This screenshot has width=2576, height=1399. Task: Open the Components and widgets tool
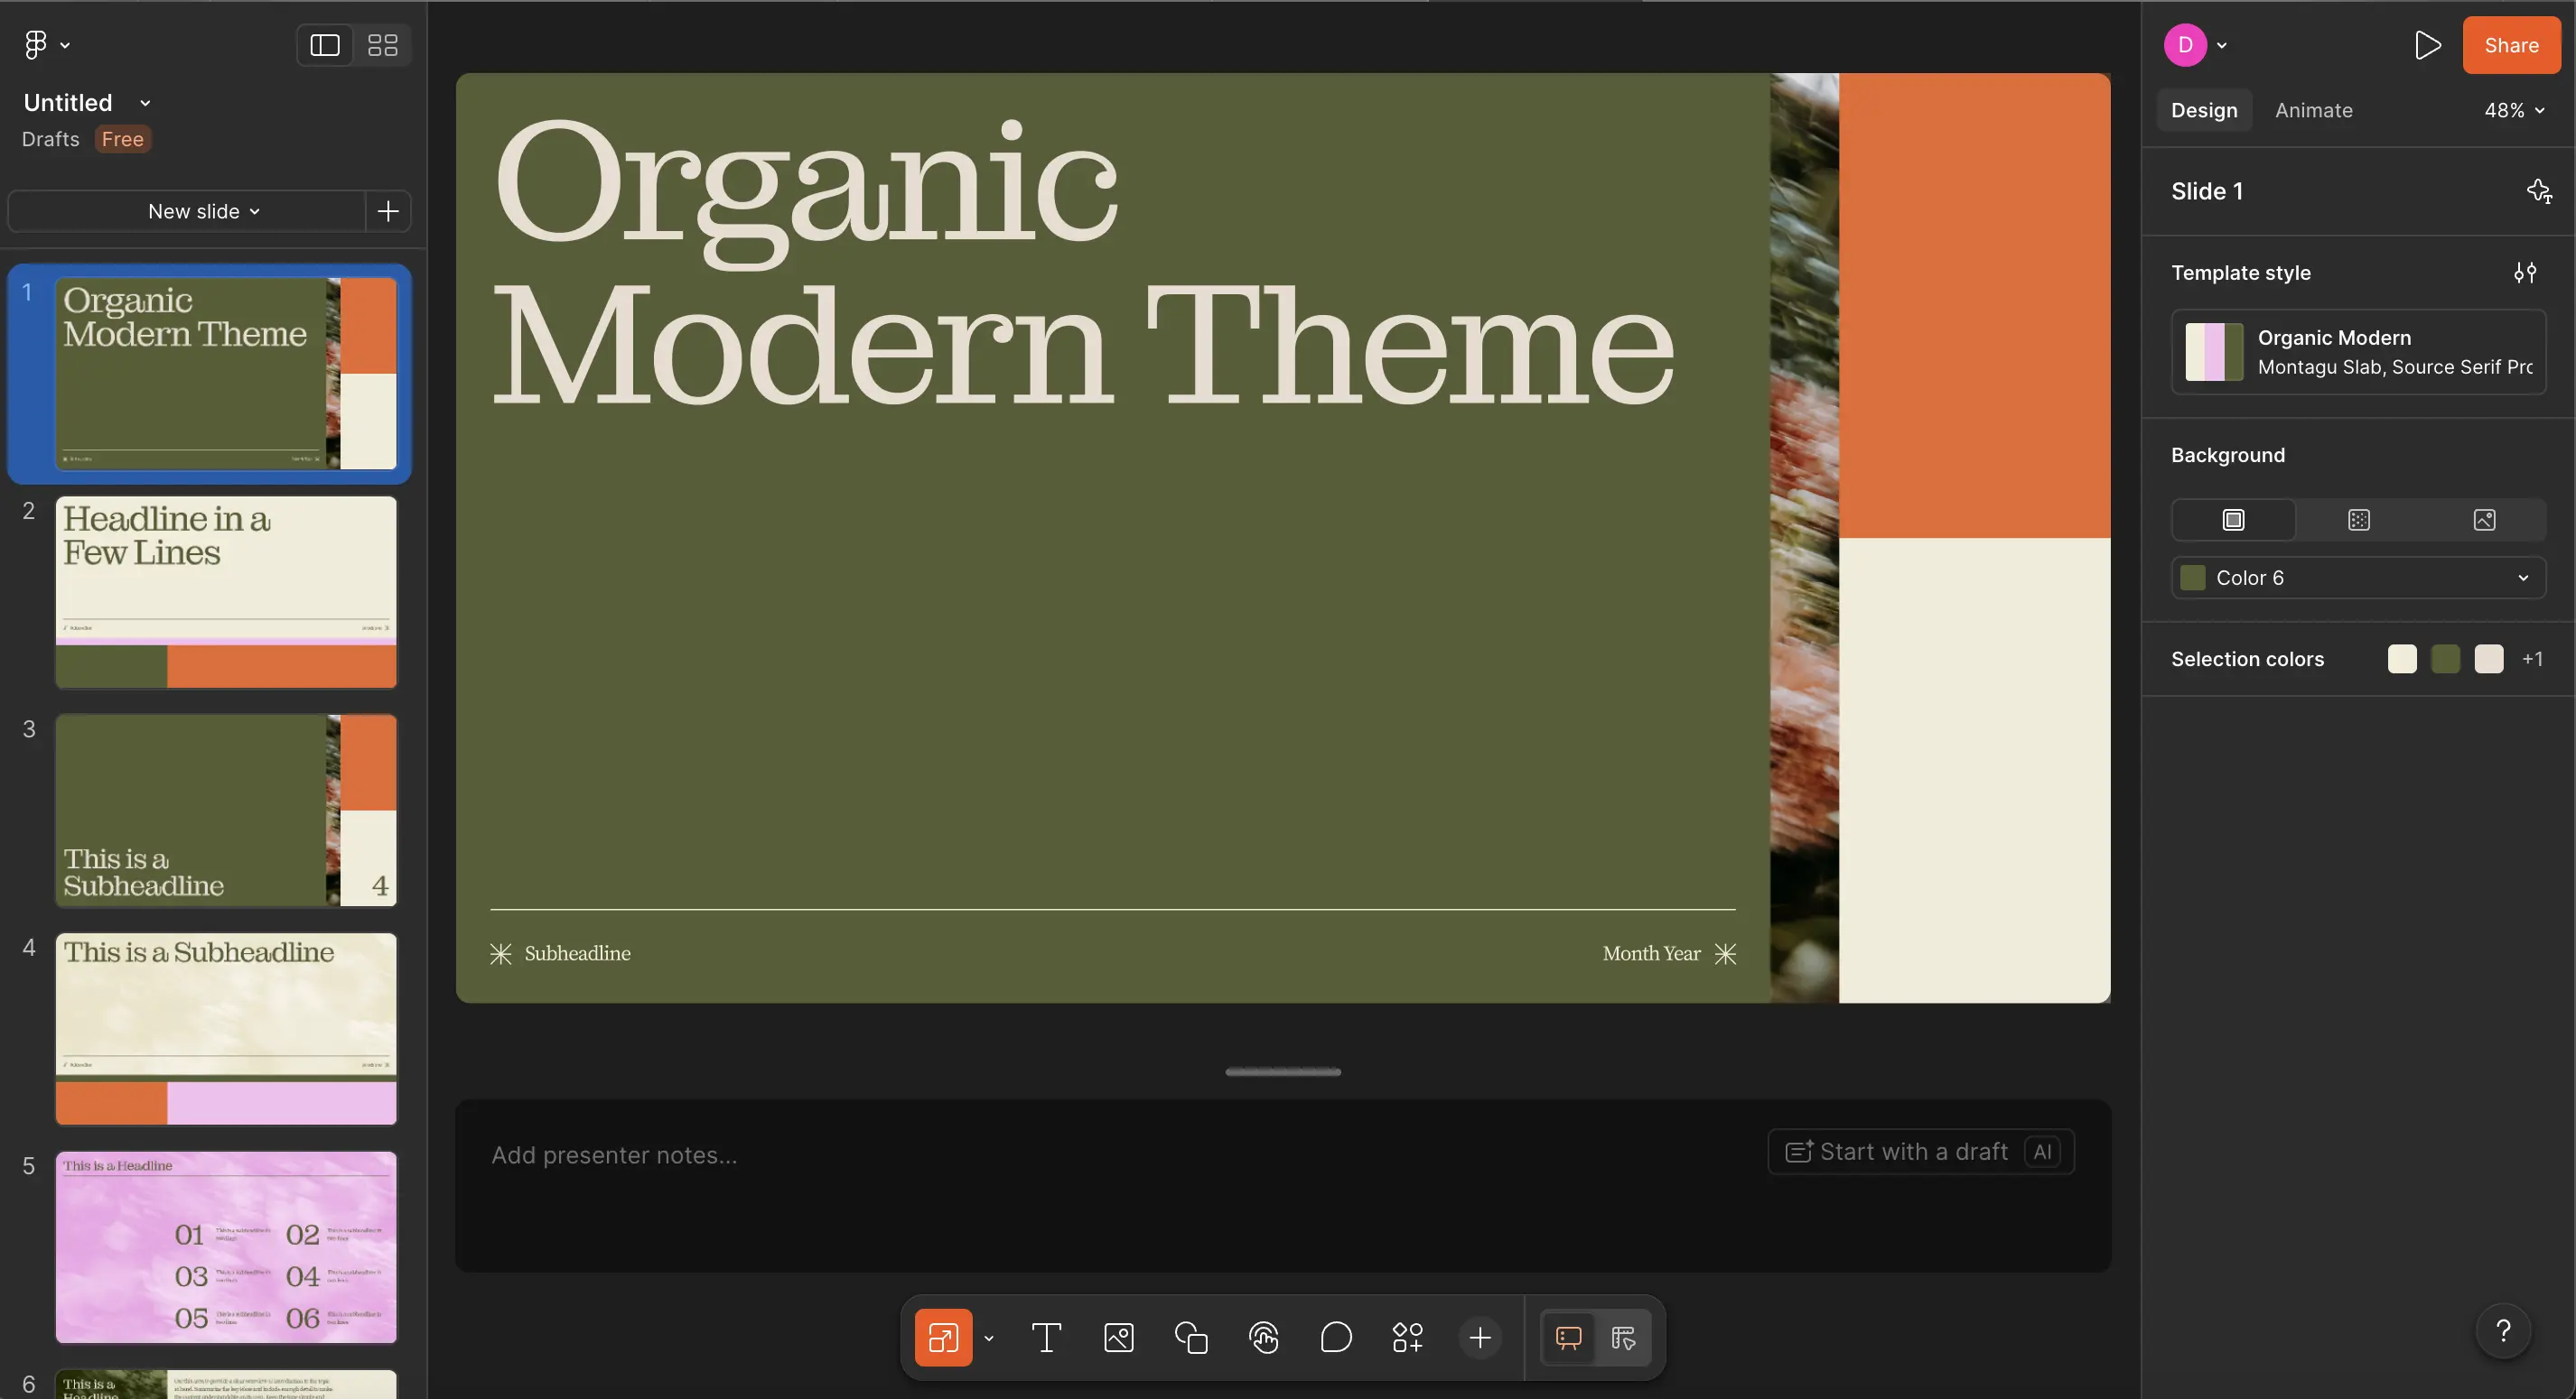click(1407, 1337)
